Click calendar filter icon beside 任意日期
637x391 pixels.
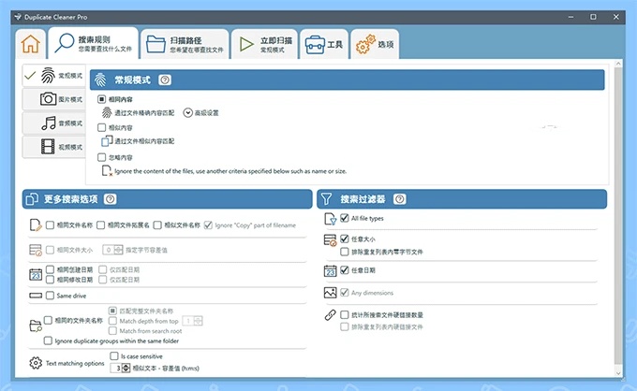(x=331, y=270)
